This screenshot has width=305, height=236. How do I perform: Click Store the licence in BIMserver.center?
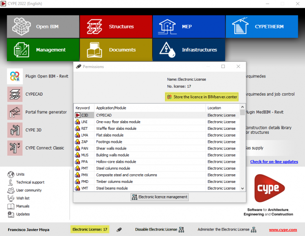click(x=202, y=97)
